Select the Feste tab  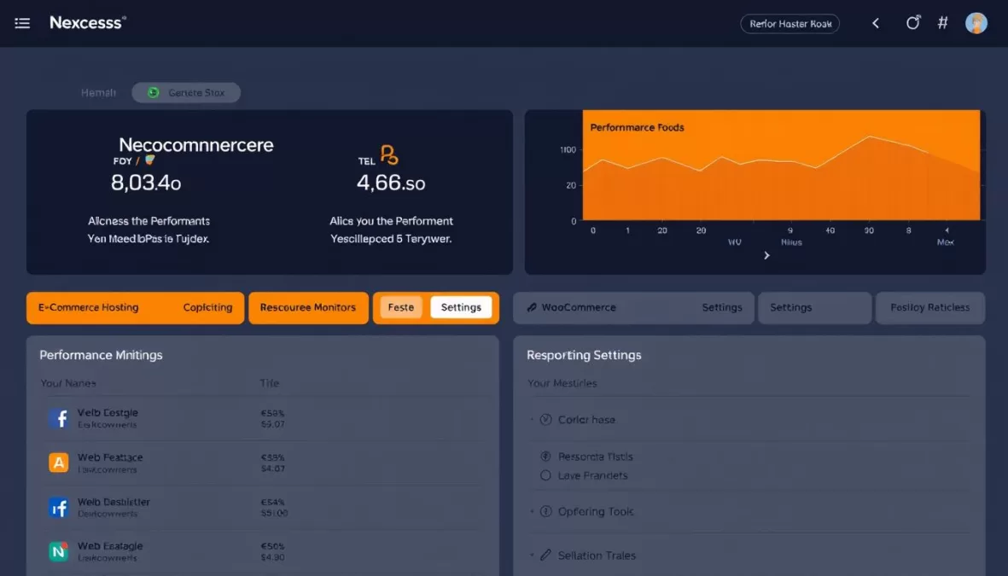pyautogui.click(x=399, y=307)
